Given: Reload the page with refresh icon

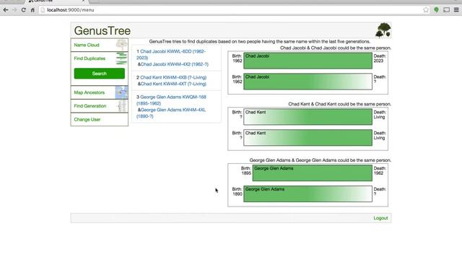Looking at the screenshot, I should click(24, 9).
